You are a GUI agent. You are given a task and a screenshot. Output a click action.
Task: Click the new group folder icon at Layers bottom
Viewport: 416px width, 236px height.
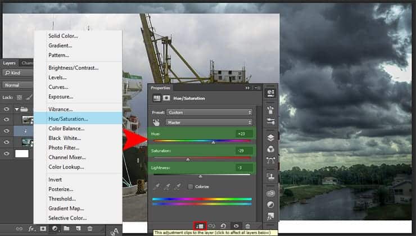point(66,228)
